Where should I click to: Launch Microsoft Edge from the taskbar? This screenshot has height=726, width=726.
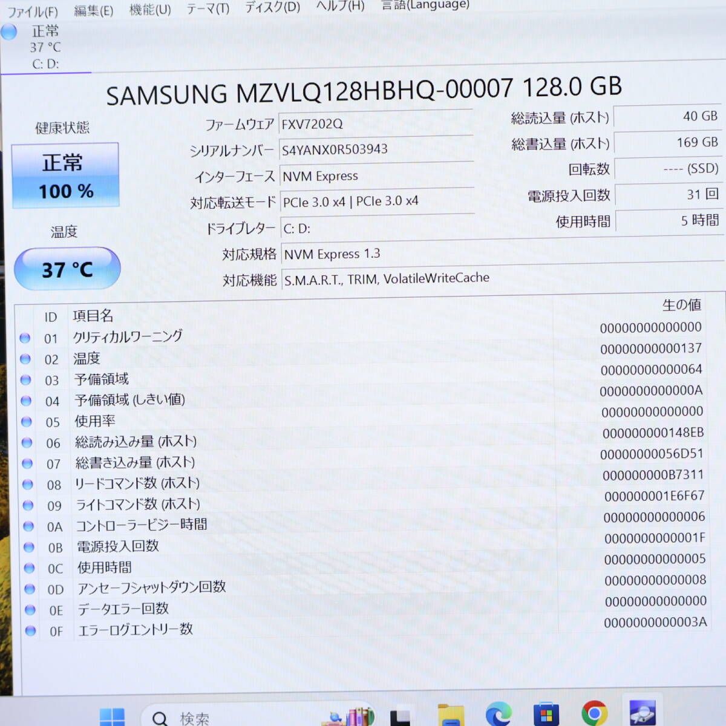tap(499, 715)
